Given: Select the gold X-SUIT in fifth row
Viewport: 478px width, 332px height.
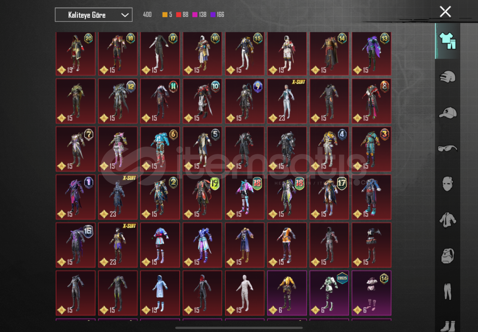Looking at the screenshot, I should pos(118,245).
